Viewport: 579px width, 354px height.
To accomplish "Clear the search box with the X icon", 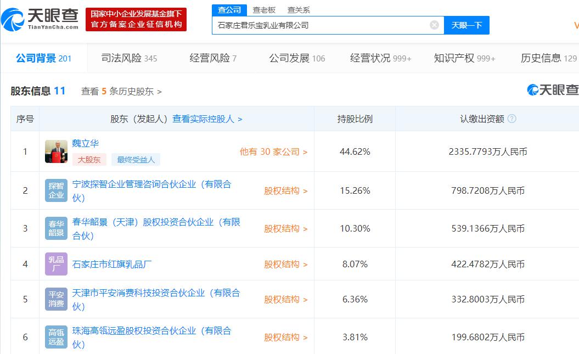I will [x=434, y=25].
